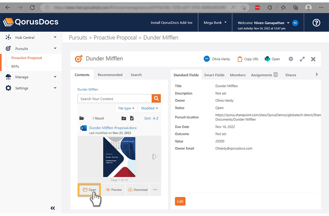Open browser settings and more menu
This screenshot has width=329, height=216.
click(x=321, y=7)
